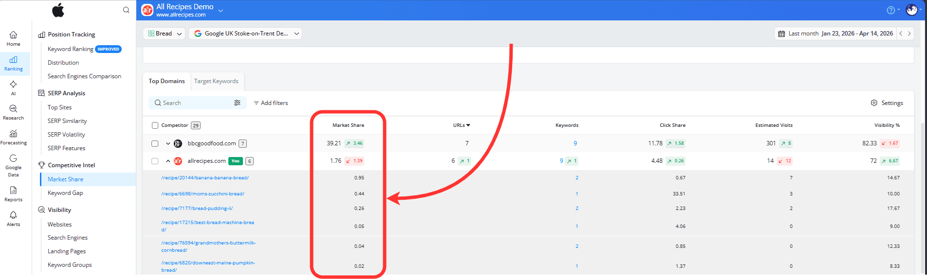Click bbcgoodfood.com favicon
Viewport: 927px width, 279px height.
(x=178, y=143)
